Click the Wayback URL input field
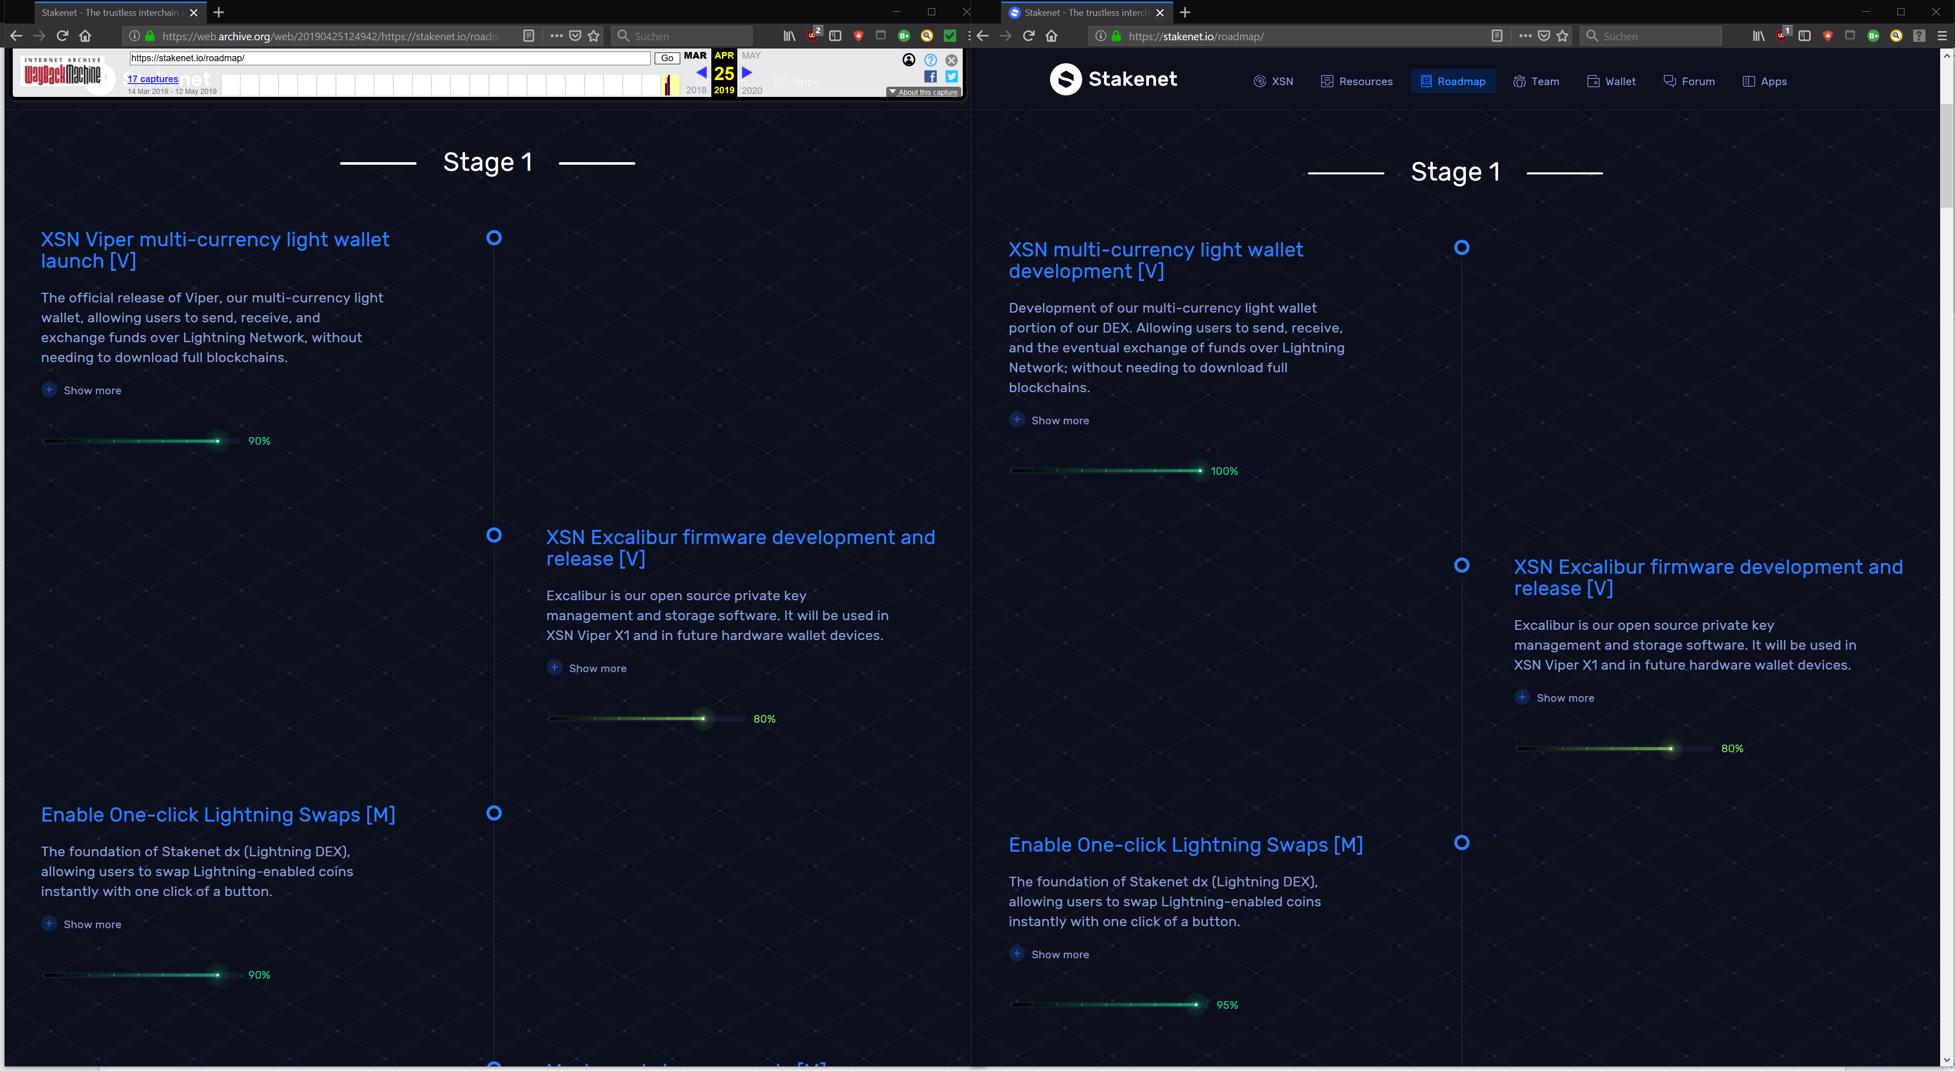This screenshot has width=1955, height=1071. 390,59
